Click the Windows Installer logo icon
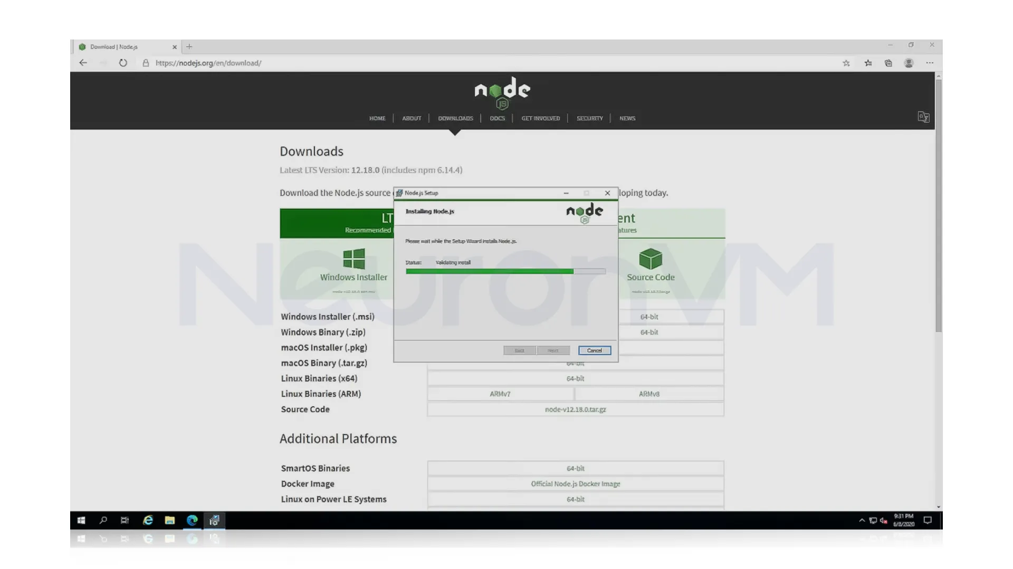Screen dimensions: 1013x569 pos(353,259)
